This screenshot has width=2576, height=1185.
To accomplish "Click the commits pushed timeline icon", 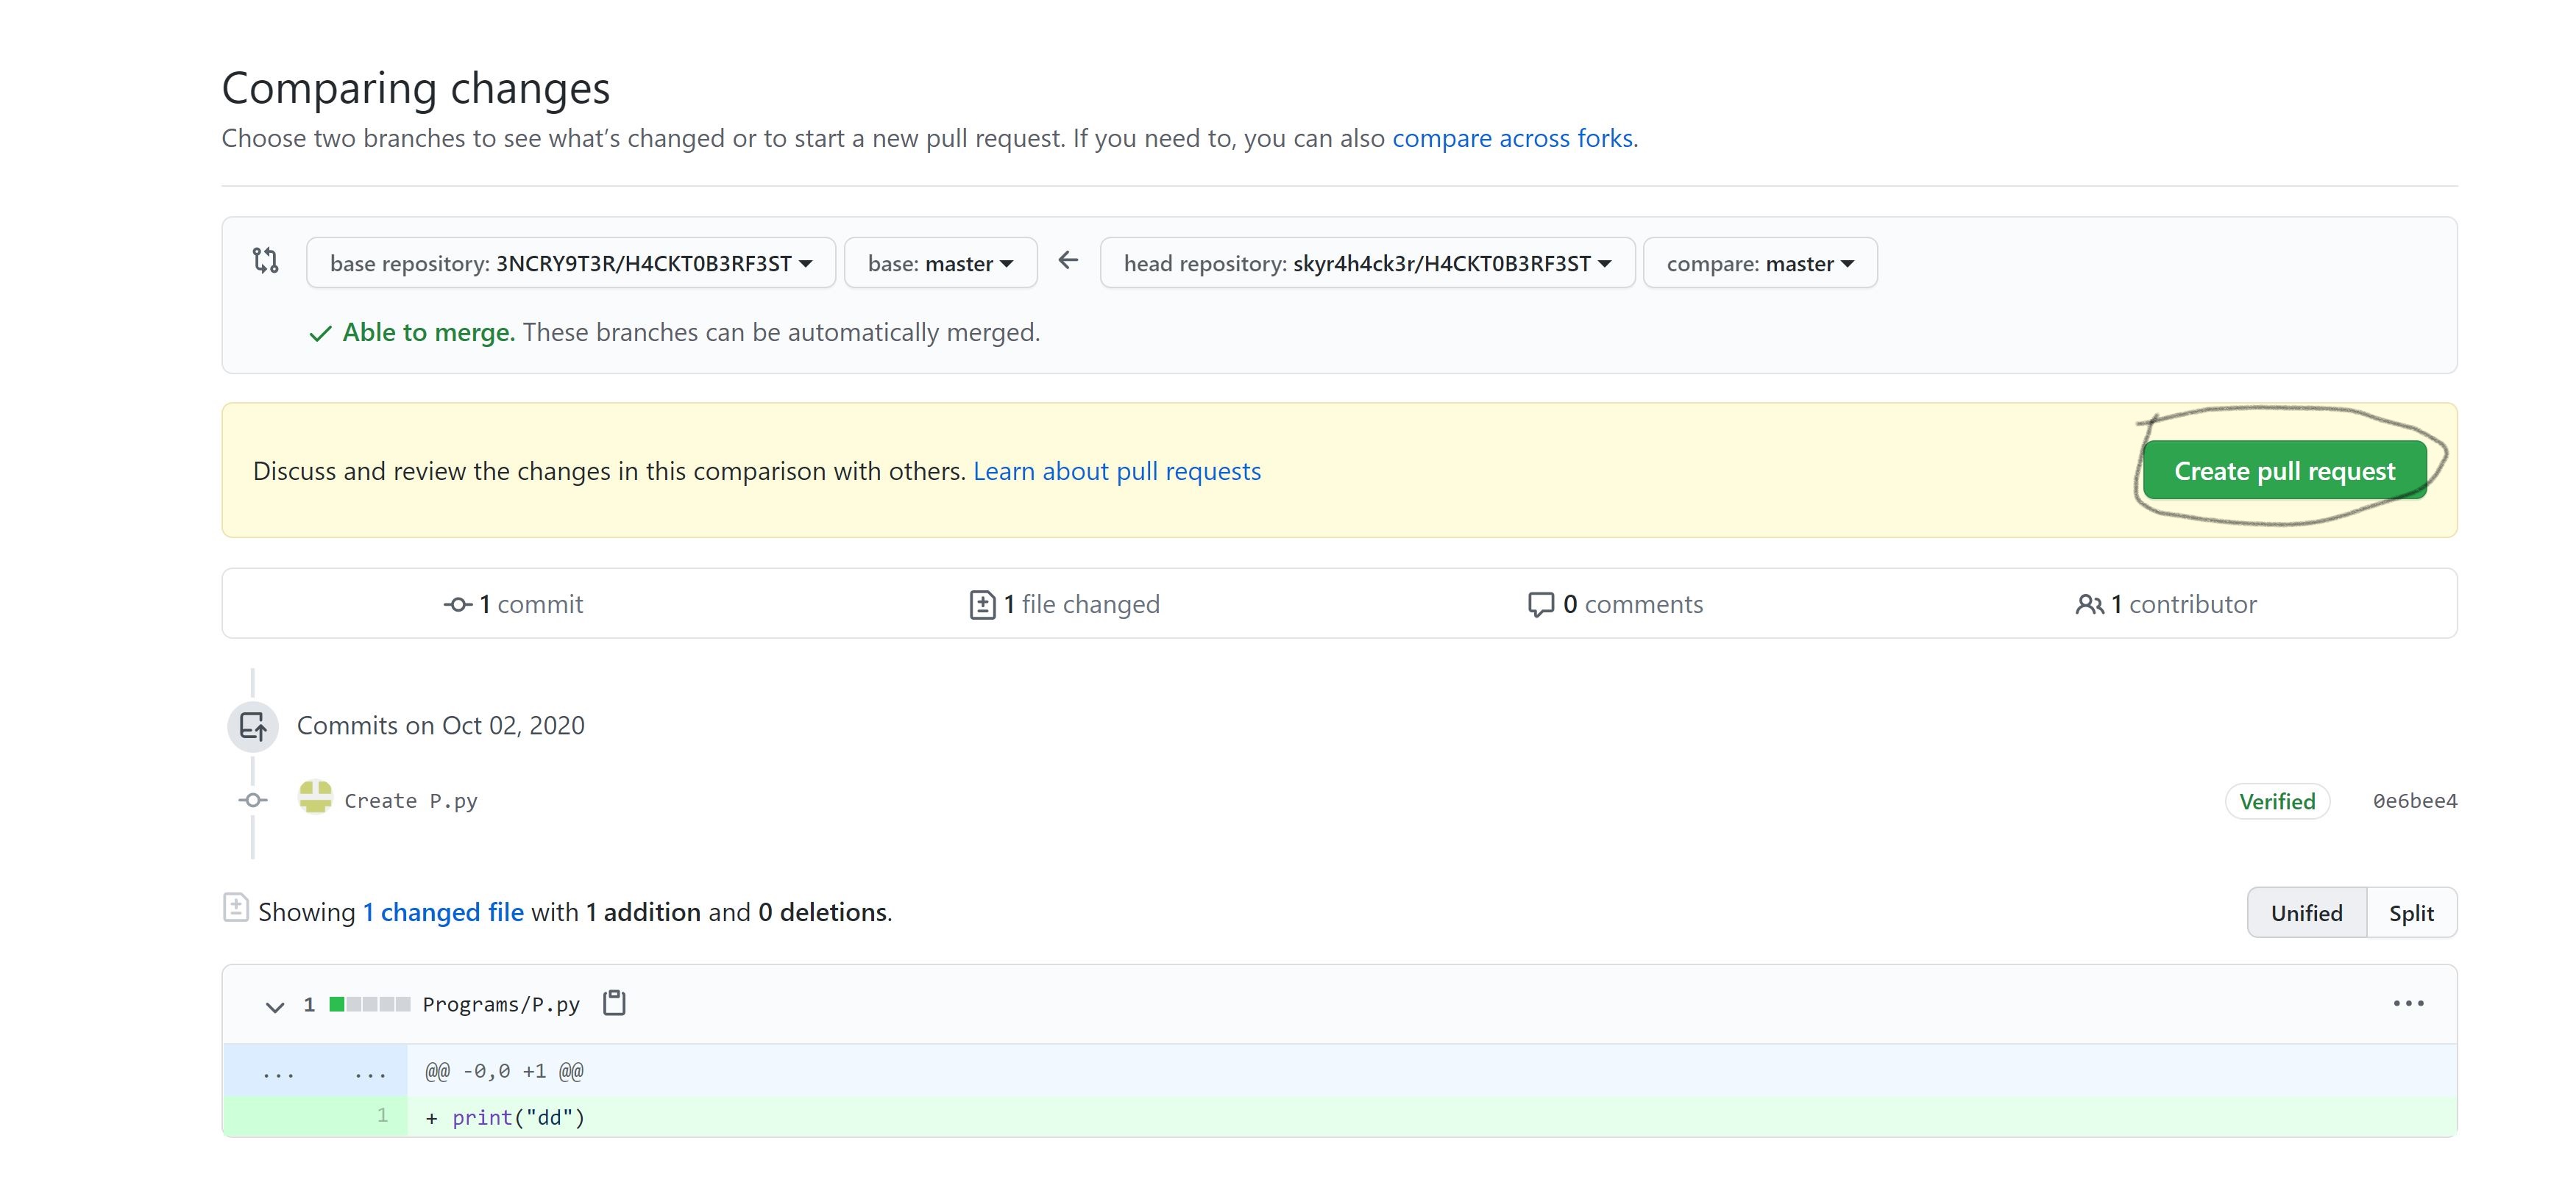I will coord(253,726).
